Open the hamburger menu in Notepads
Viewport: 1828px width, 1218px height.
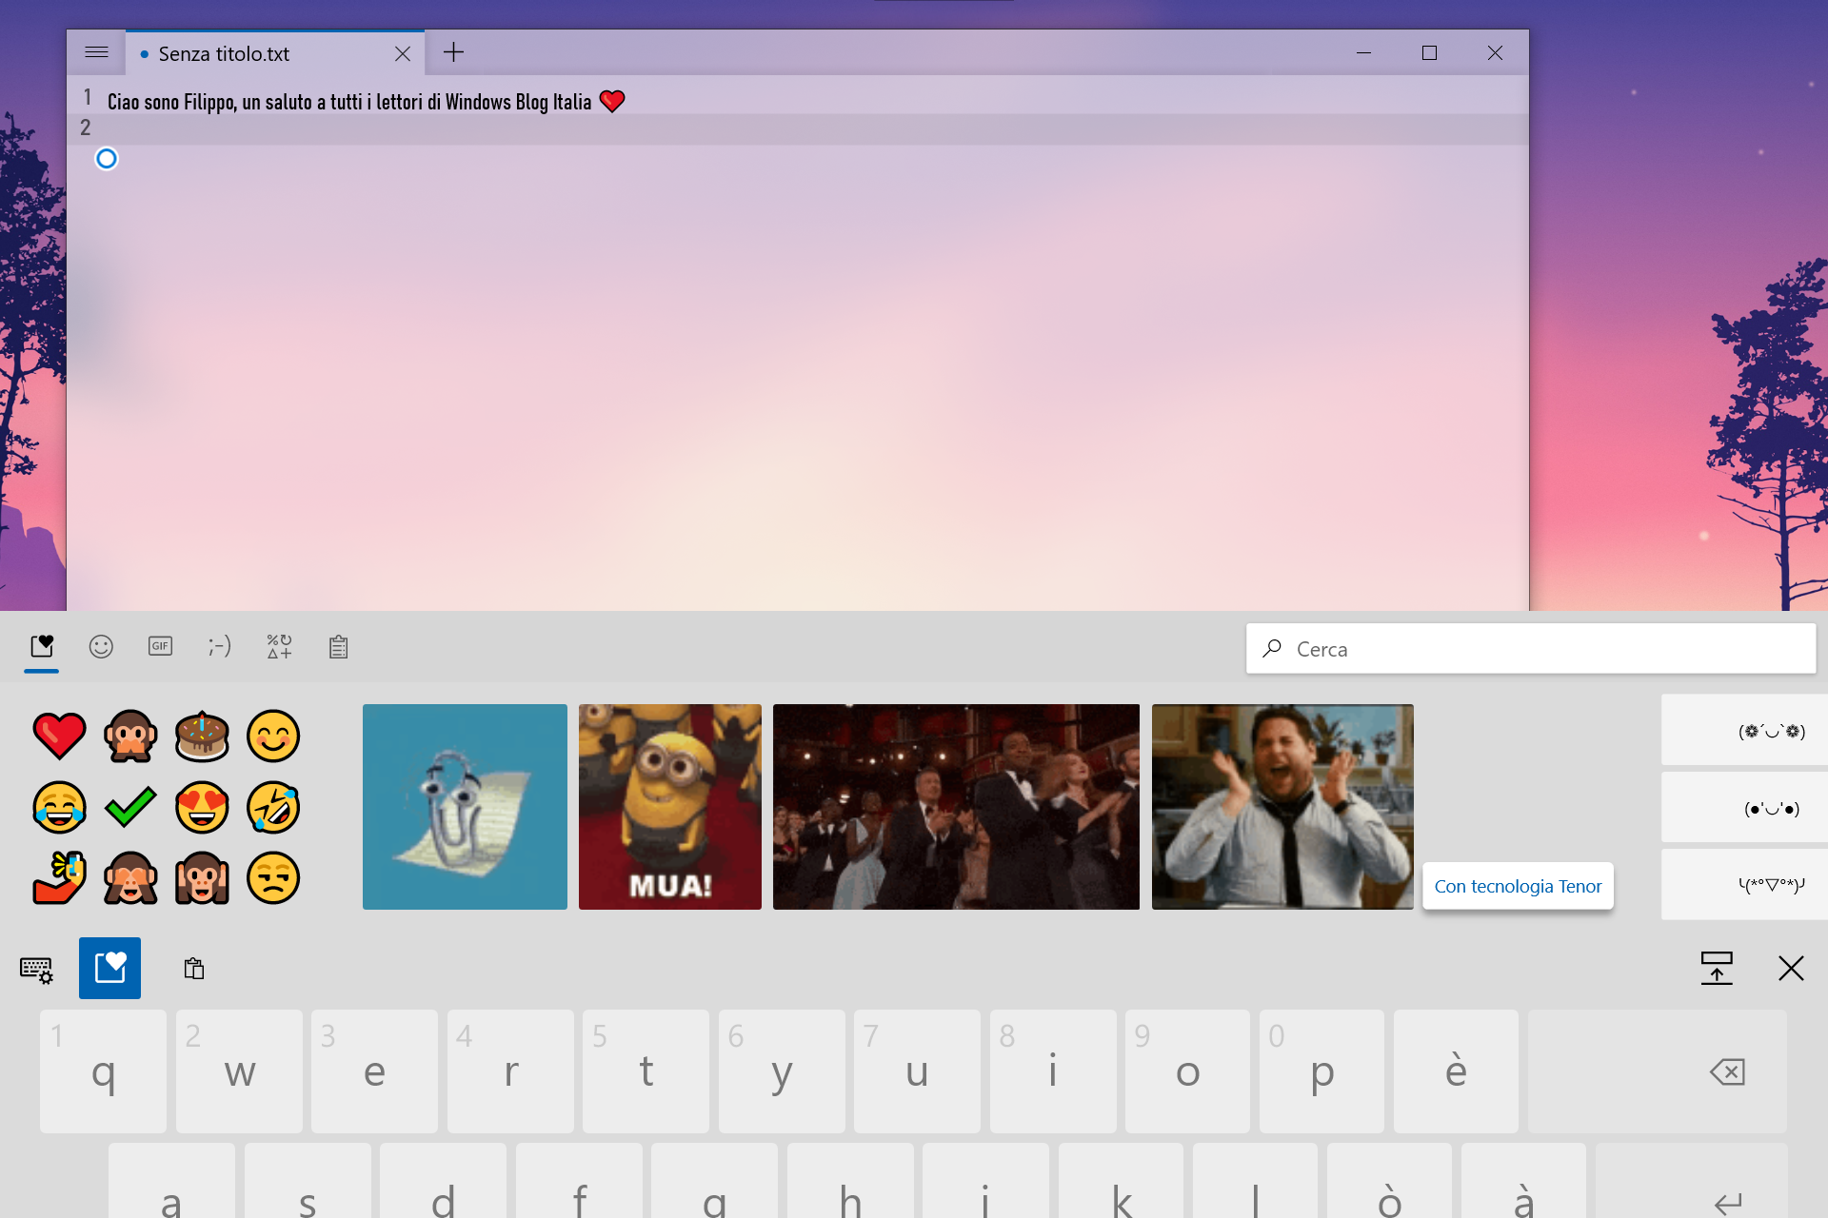(96, 52)
